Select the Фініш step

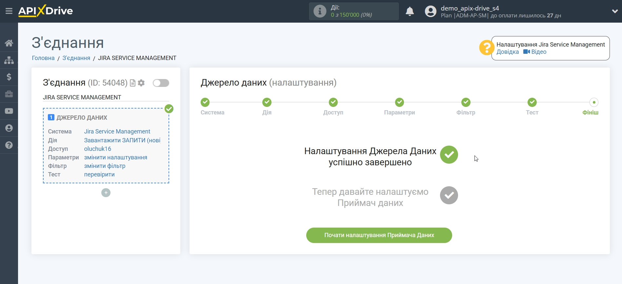pos(594,102)
